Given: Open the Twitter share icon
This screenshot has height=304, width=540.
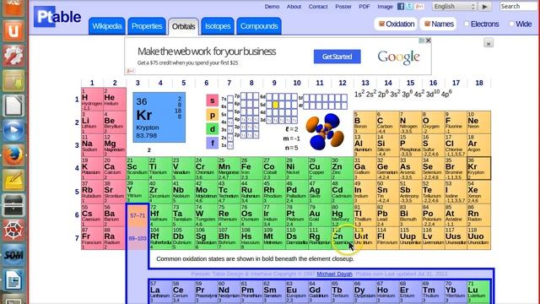Looking at the screenshot, I should tap(409, 6).
